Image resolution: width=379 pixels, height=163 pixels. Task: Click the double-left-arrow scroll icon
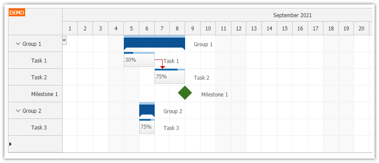click(x=64, y=41)
